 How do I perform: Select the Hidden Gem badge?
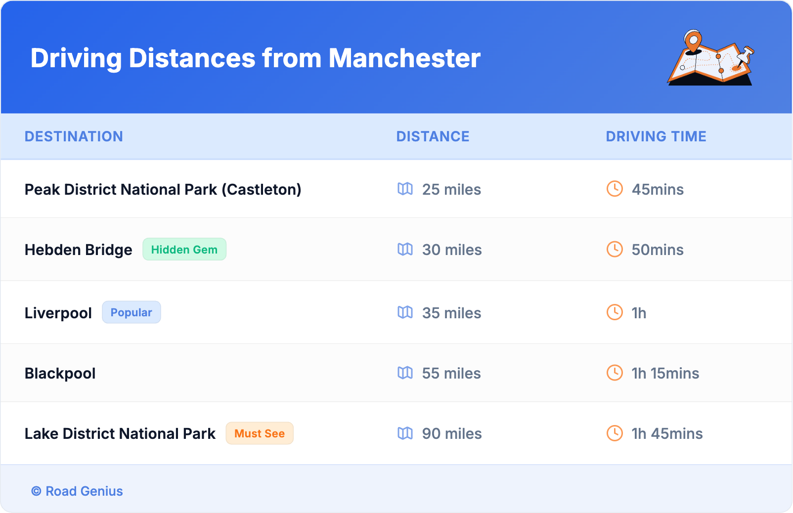184,250
